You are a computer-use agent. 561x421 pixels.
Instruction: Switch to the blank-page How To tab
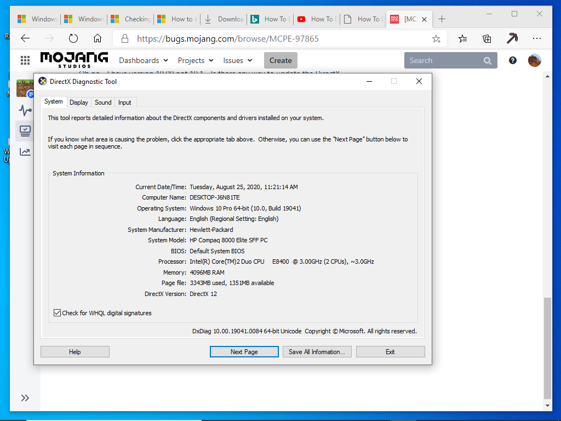tap(363, 19)
